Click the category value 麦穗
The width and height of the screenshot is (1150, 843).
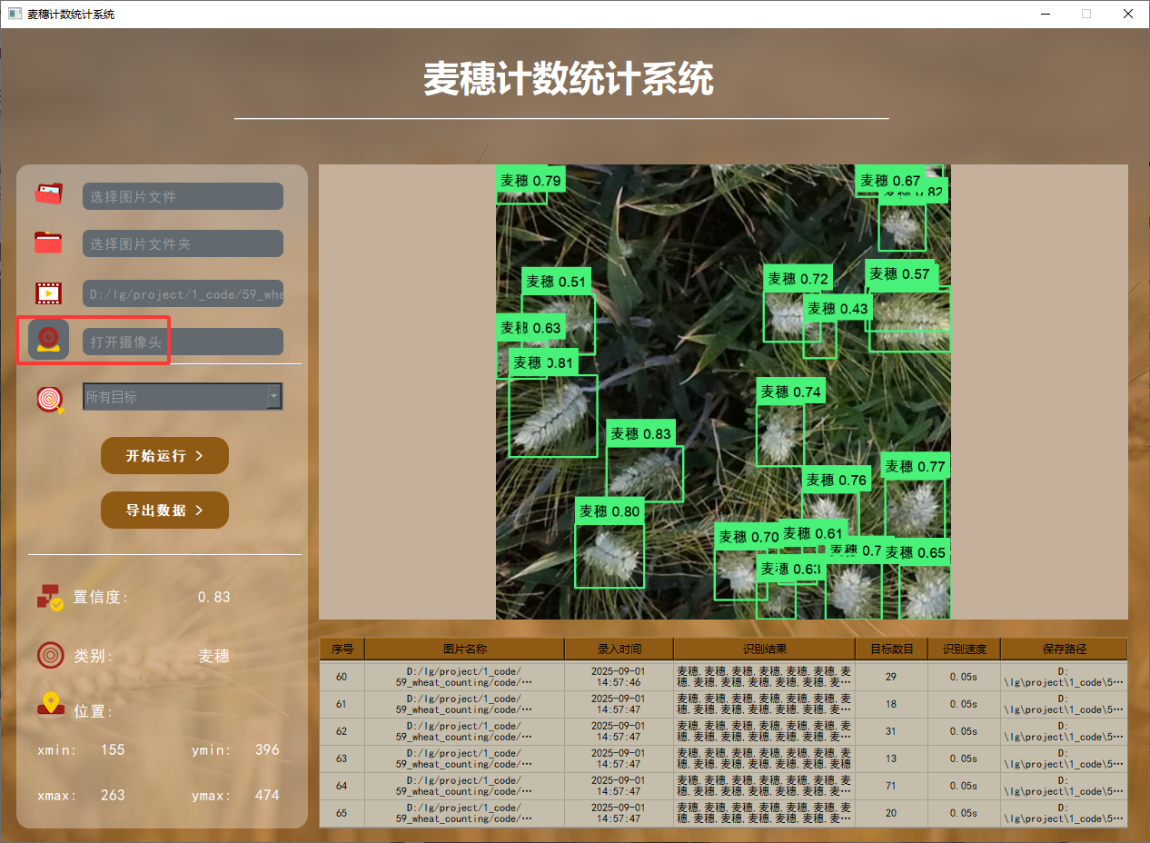pyautogui.click(x=214, y=656)
